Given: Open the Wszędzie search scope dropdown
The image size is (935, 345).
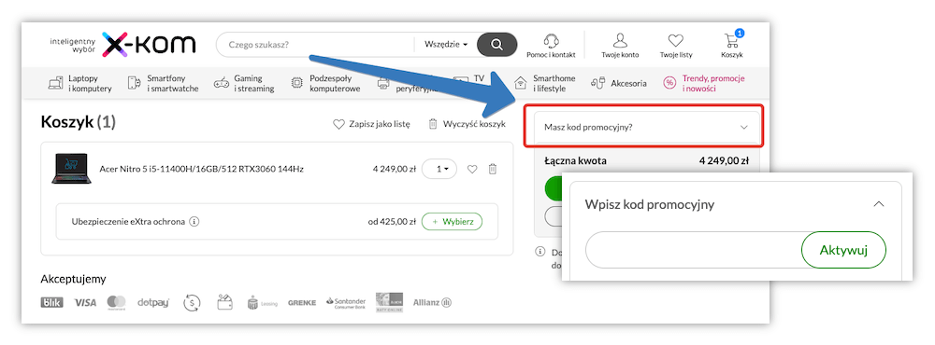Looking at the screenshot, I should [445, 44].
